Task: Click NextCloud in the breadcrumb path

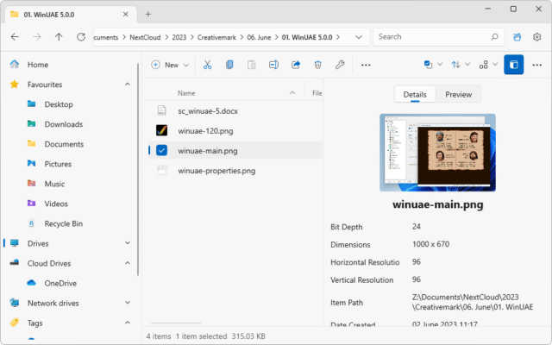Action: [x=145, y=37]
